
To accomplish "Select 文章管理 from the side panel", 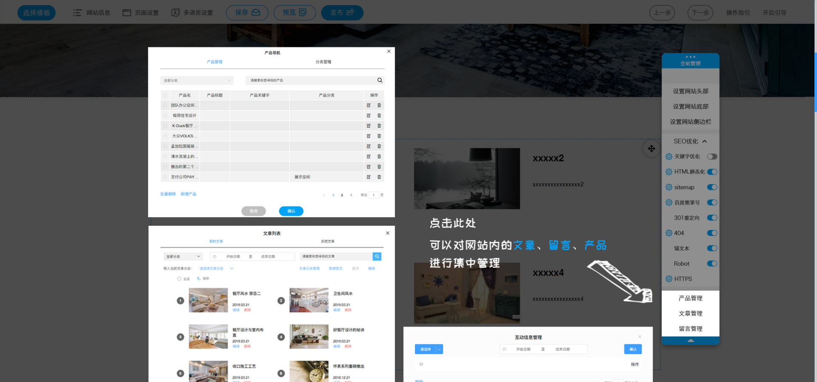I will tap(690, 313).
